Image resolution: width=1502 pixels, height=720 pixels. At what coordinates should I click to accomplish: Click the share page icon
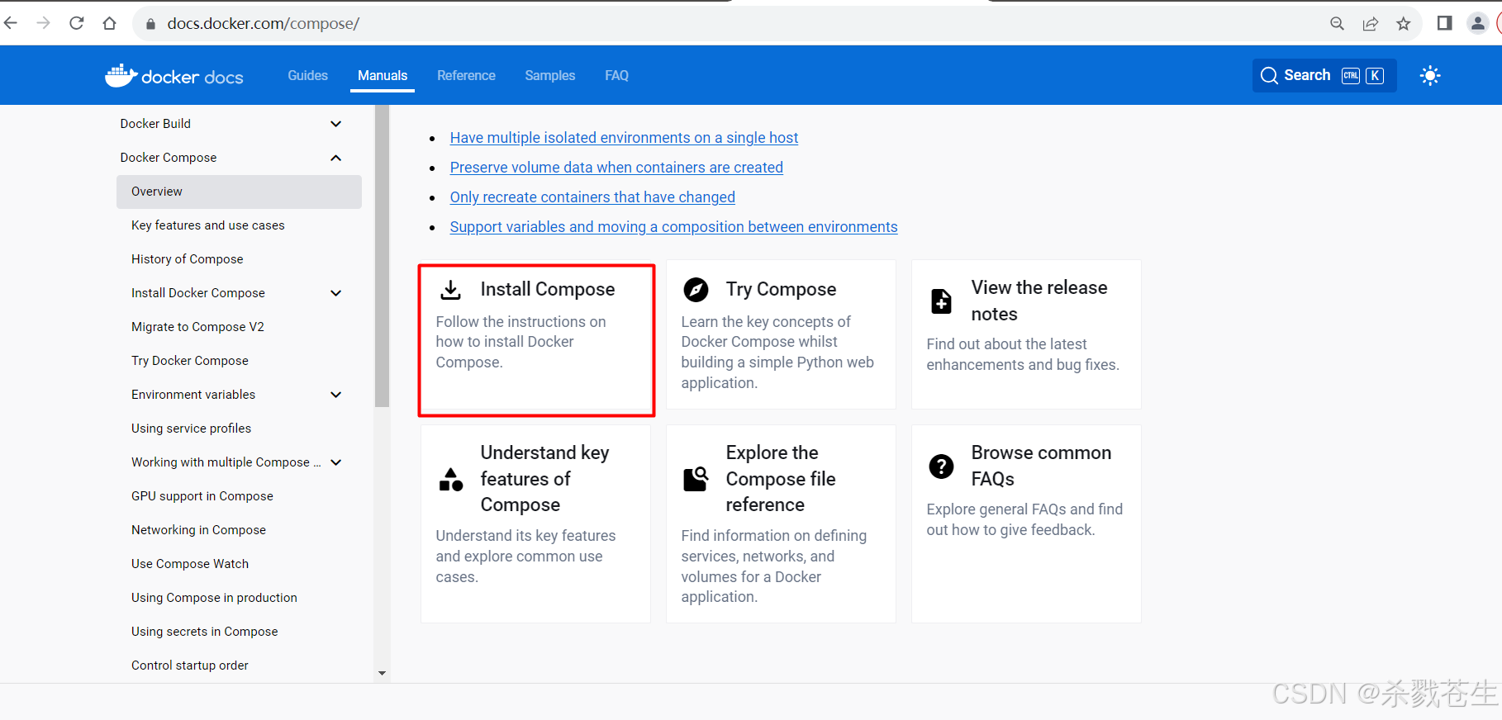pos(1371,24)
